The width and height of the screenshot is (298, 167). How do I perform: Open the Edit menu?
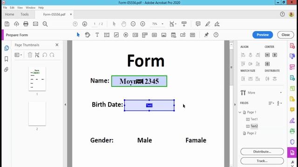[x=12, y=7]
